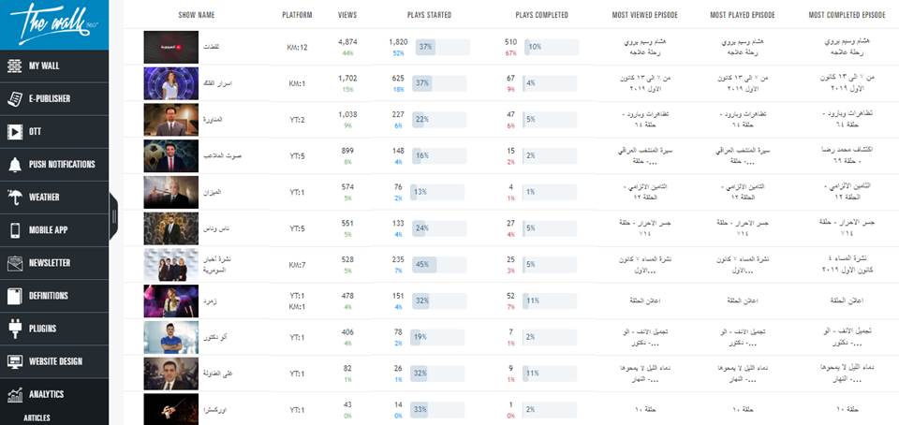Click the Plugins plug icon
899x425 pixels.
click(x=14, y=329)
